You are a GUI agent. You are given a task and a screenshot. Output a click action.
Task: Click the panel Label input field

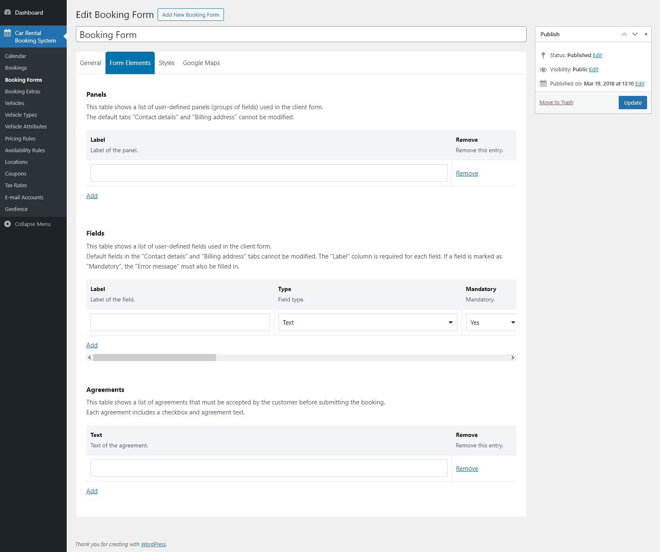269,173
